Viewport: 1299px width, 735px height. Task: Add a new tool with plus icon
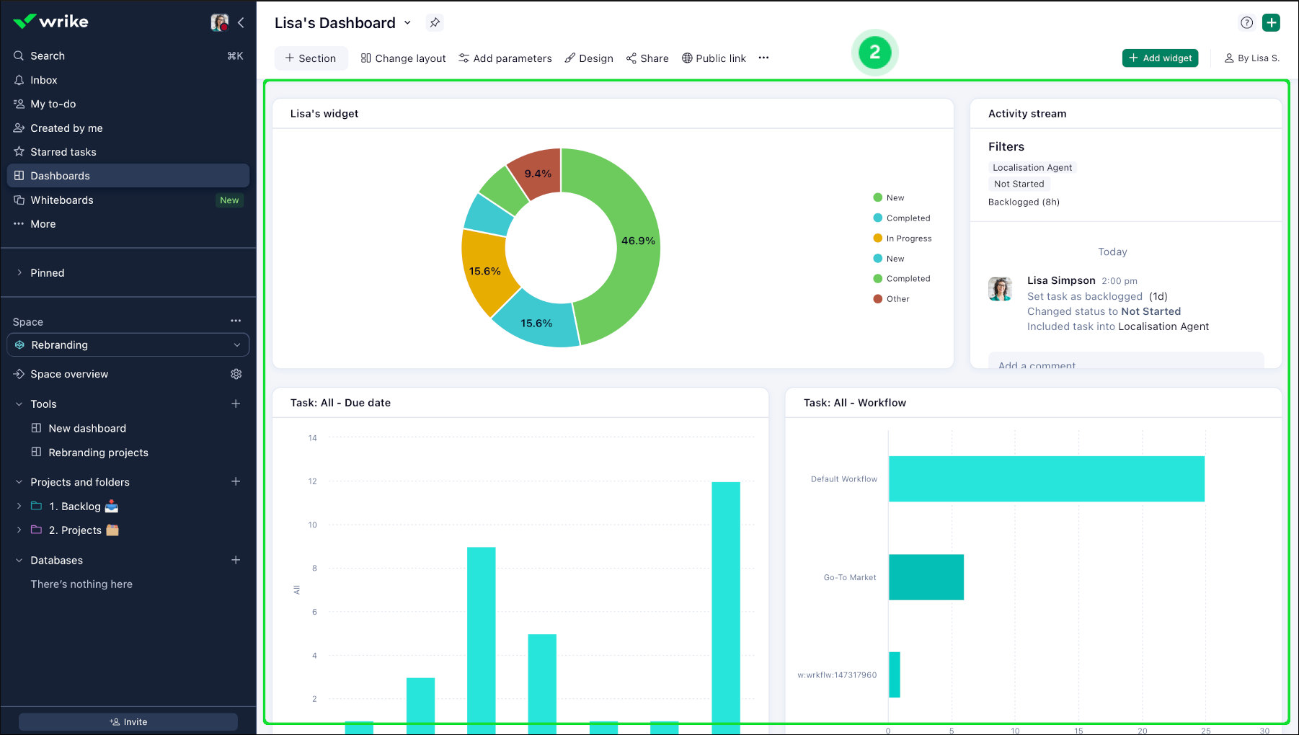(236, 404)
